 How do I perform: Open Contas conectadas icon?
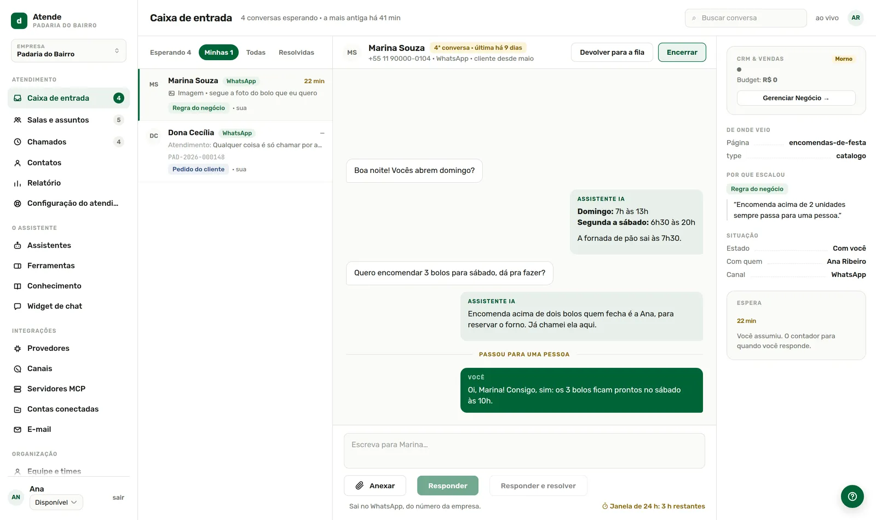point(18,409)
